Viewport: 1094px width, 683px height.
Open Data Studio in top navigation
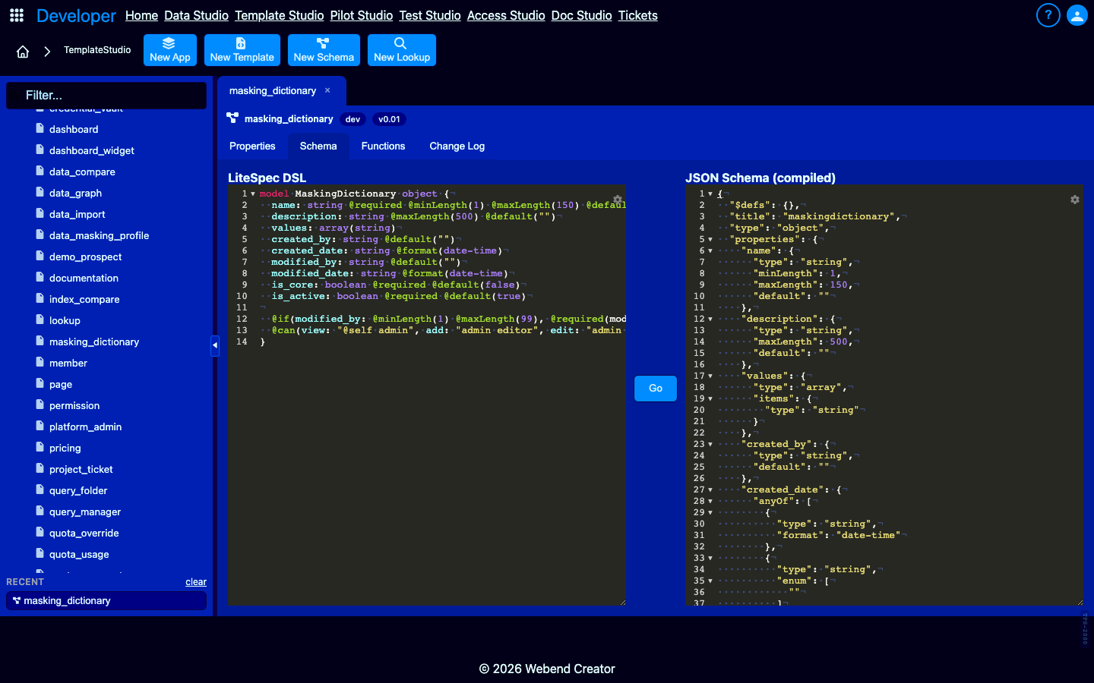[x=196, y=15]
